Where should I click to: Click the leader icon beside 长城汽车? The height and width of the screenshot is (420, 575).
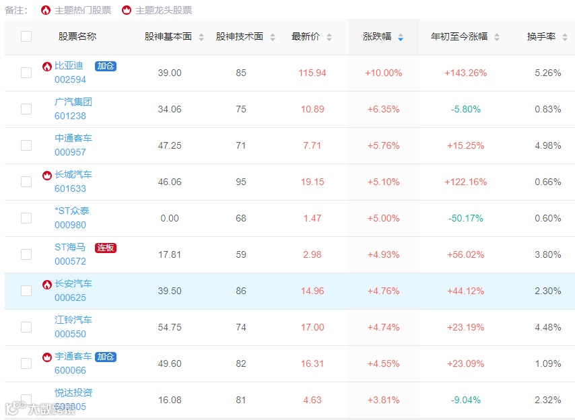pos(46,176)
